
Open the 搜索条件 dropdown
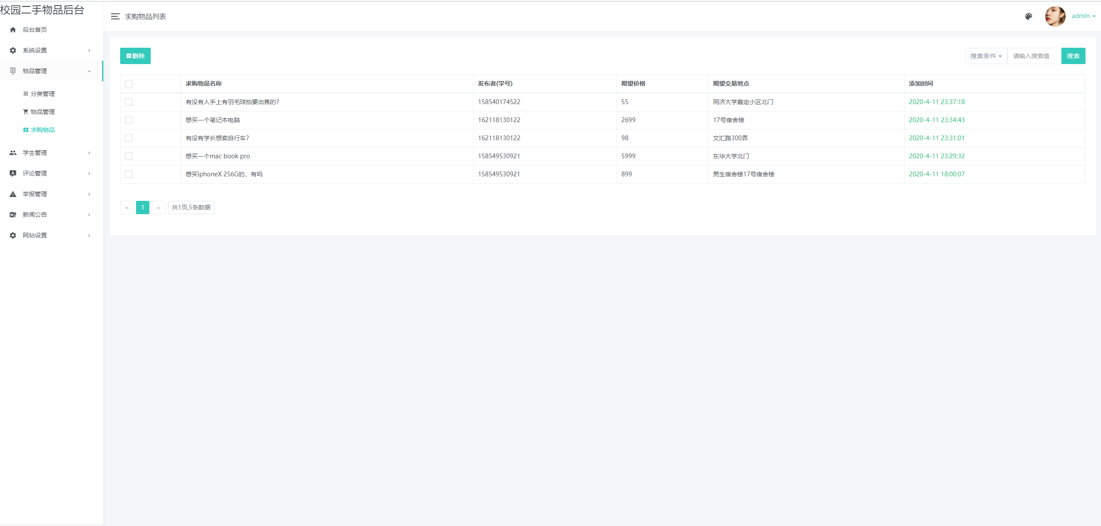(x=986, y=56)
